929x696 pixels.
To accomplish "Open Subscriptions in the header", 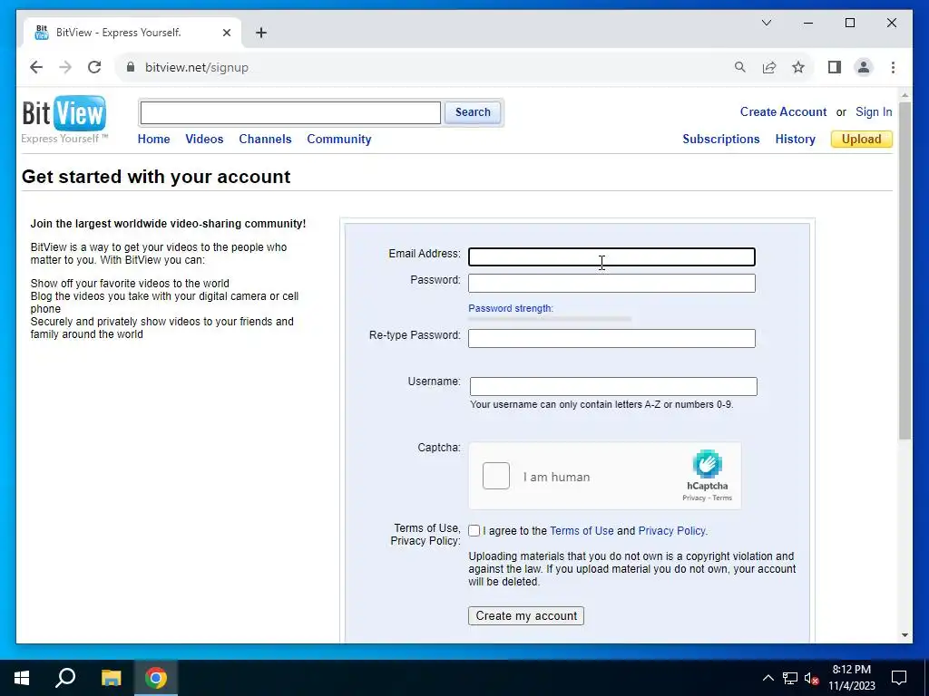I will (x=721, y=139).
